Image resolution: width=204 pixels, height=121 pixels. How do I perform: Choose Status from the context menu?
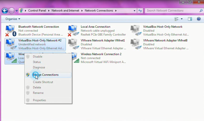click(x=48, y=62)
